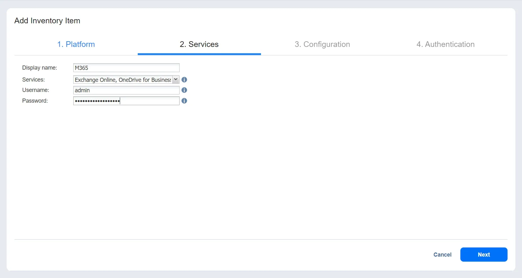Screen dimensions: 522x278
Task: Cancel the Add Inventory Item wizard
Action: (x=442, y=255)
